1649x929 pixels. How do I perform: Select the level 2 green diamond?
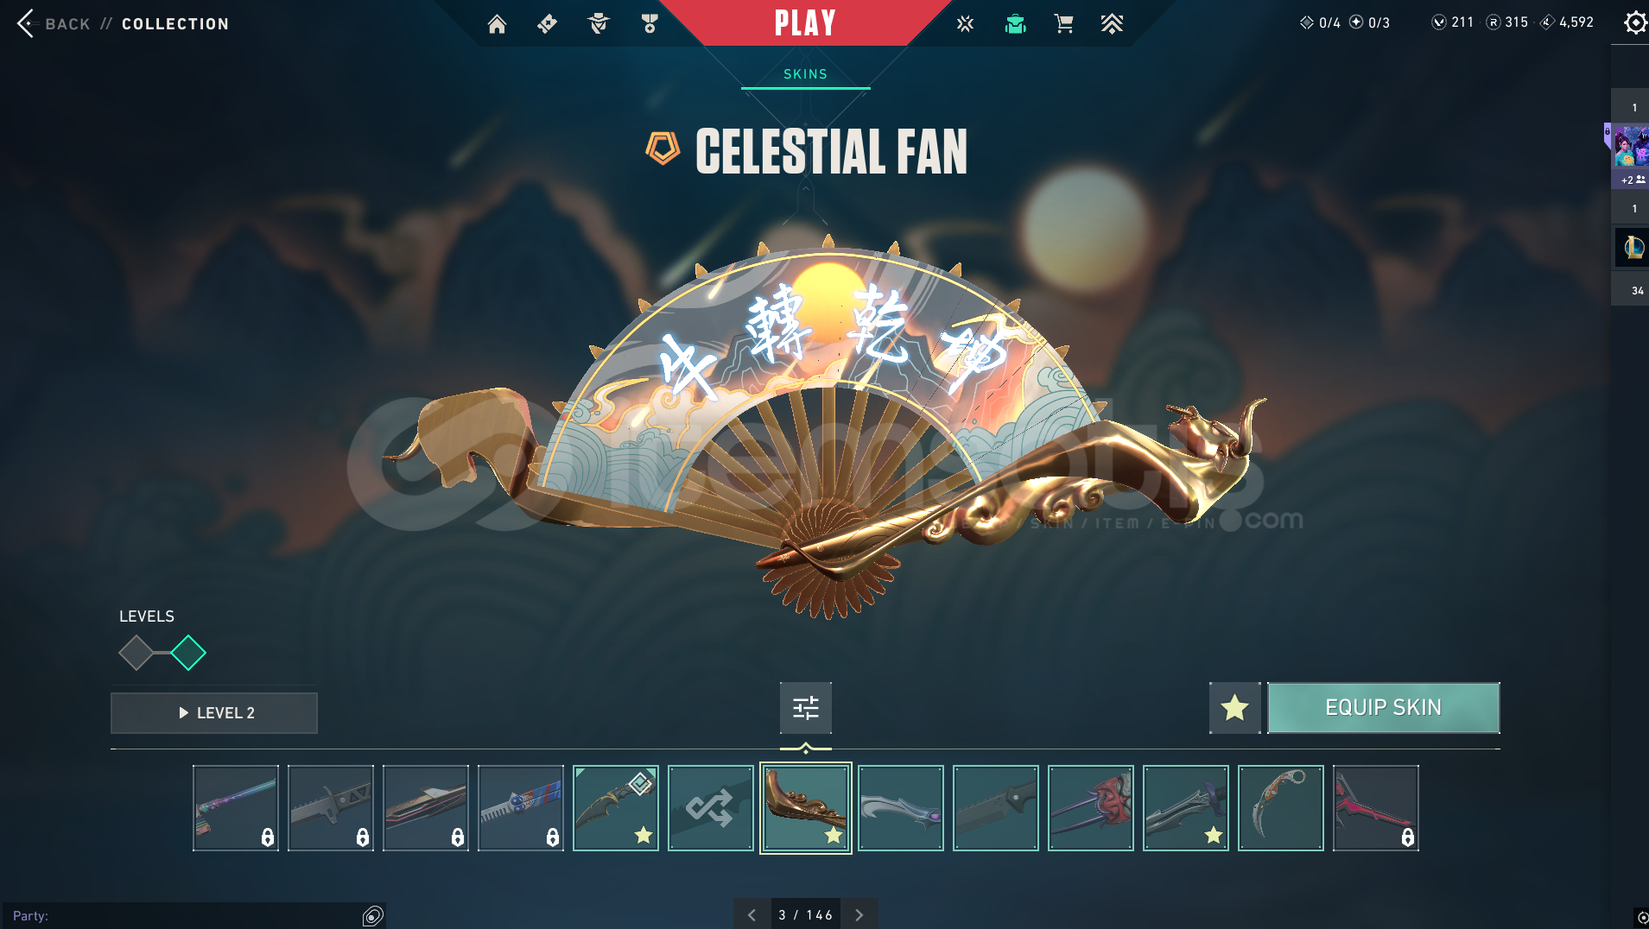(x=188, y=653)
